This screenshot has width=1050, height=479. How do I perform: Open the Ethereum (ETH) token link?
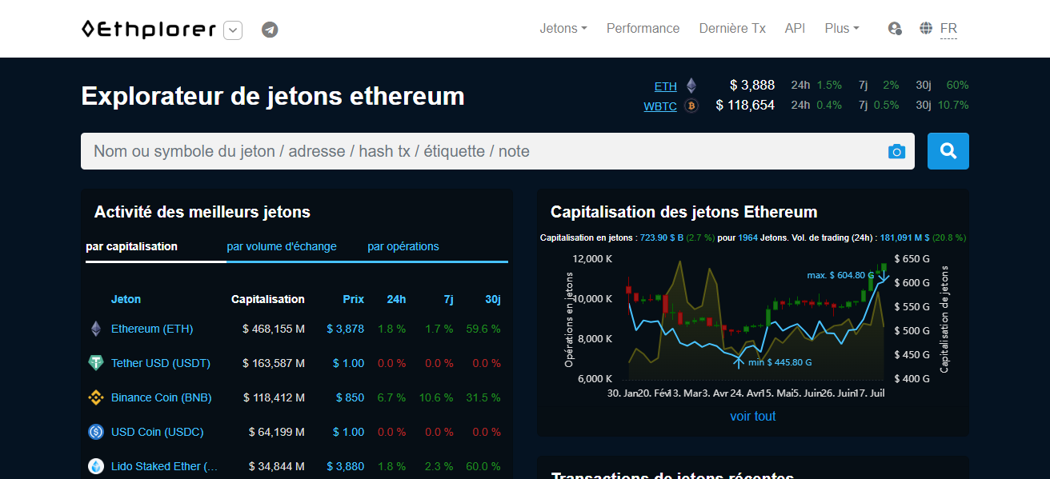pos(152,329)
